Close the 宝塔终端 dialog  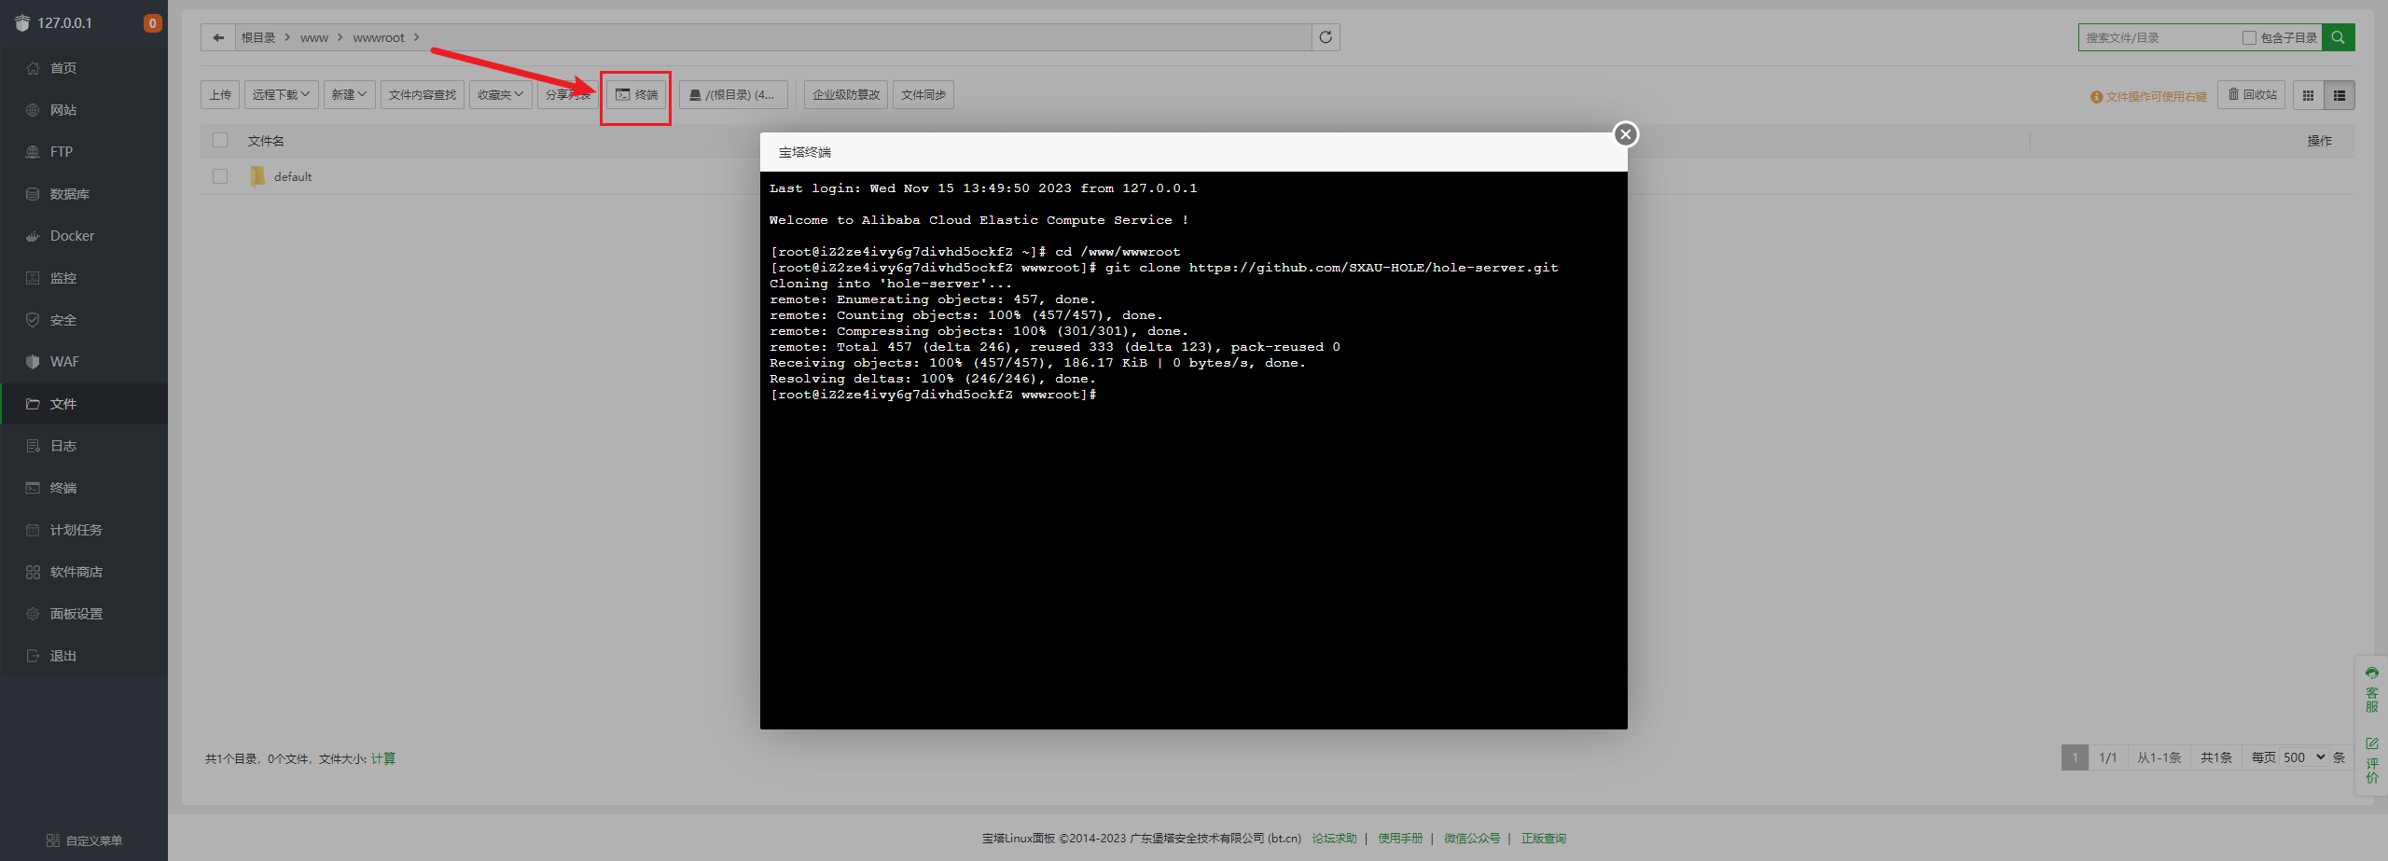coord(1626,134)
